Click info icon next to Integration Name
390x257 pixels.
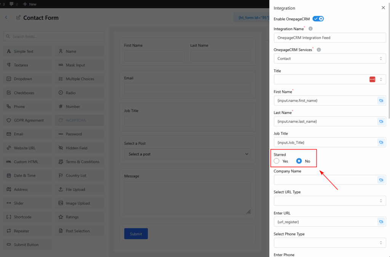coord(310,29)
